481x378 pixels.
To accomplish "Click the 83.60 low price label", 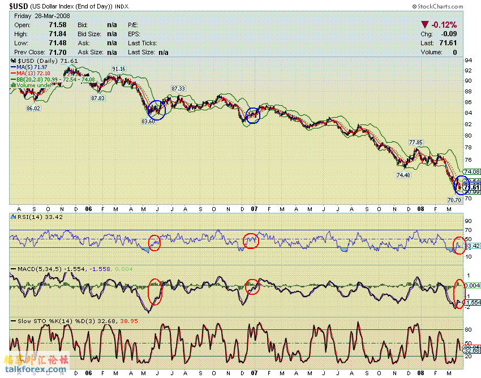I will pos(148,121).
